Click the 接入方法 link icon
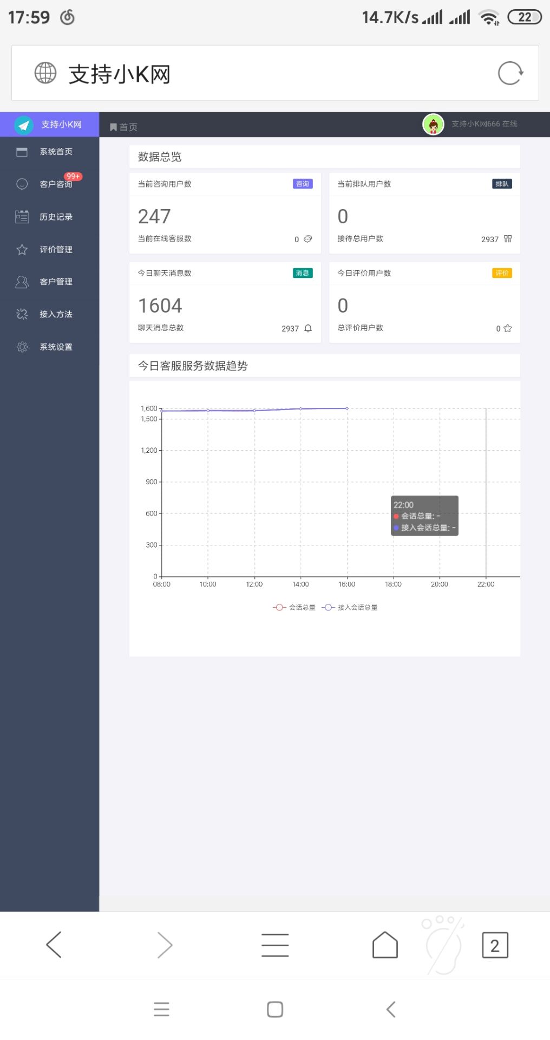This screenshot has width=550, height=1040. coord(22,314)
